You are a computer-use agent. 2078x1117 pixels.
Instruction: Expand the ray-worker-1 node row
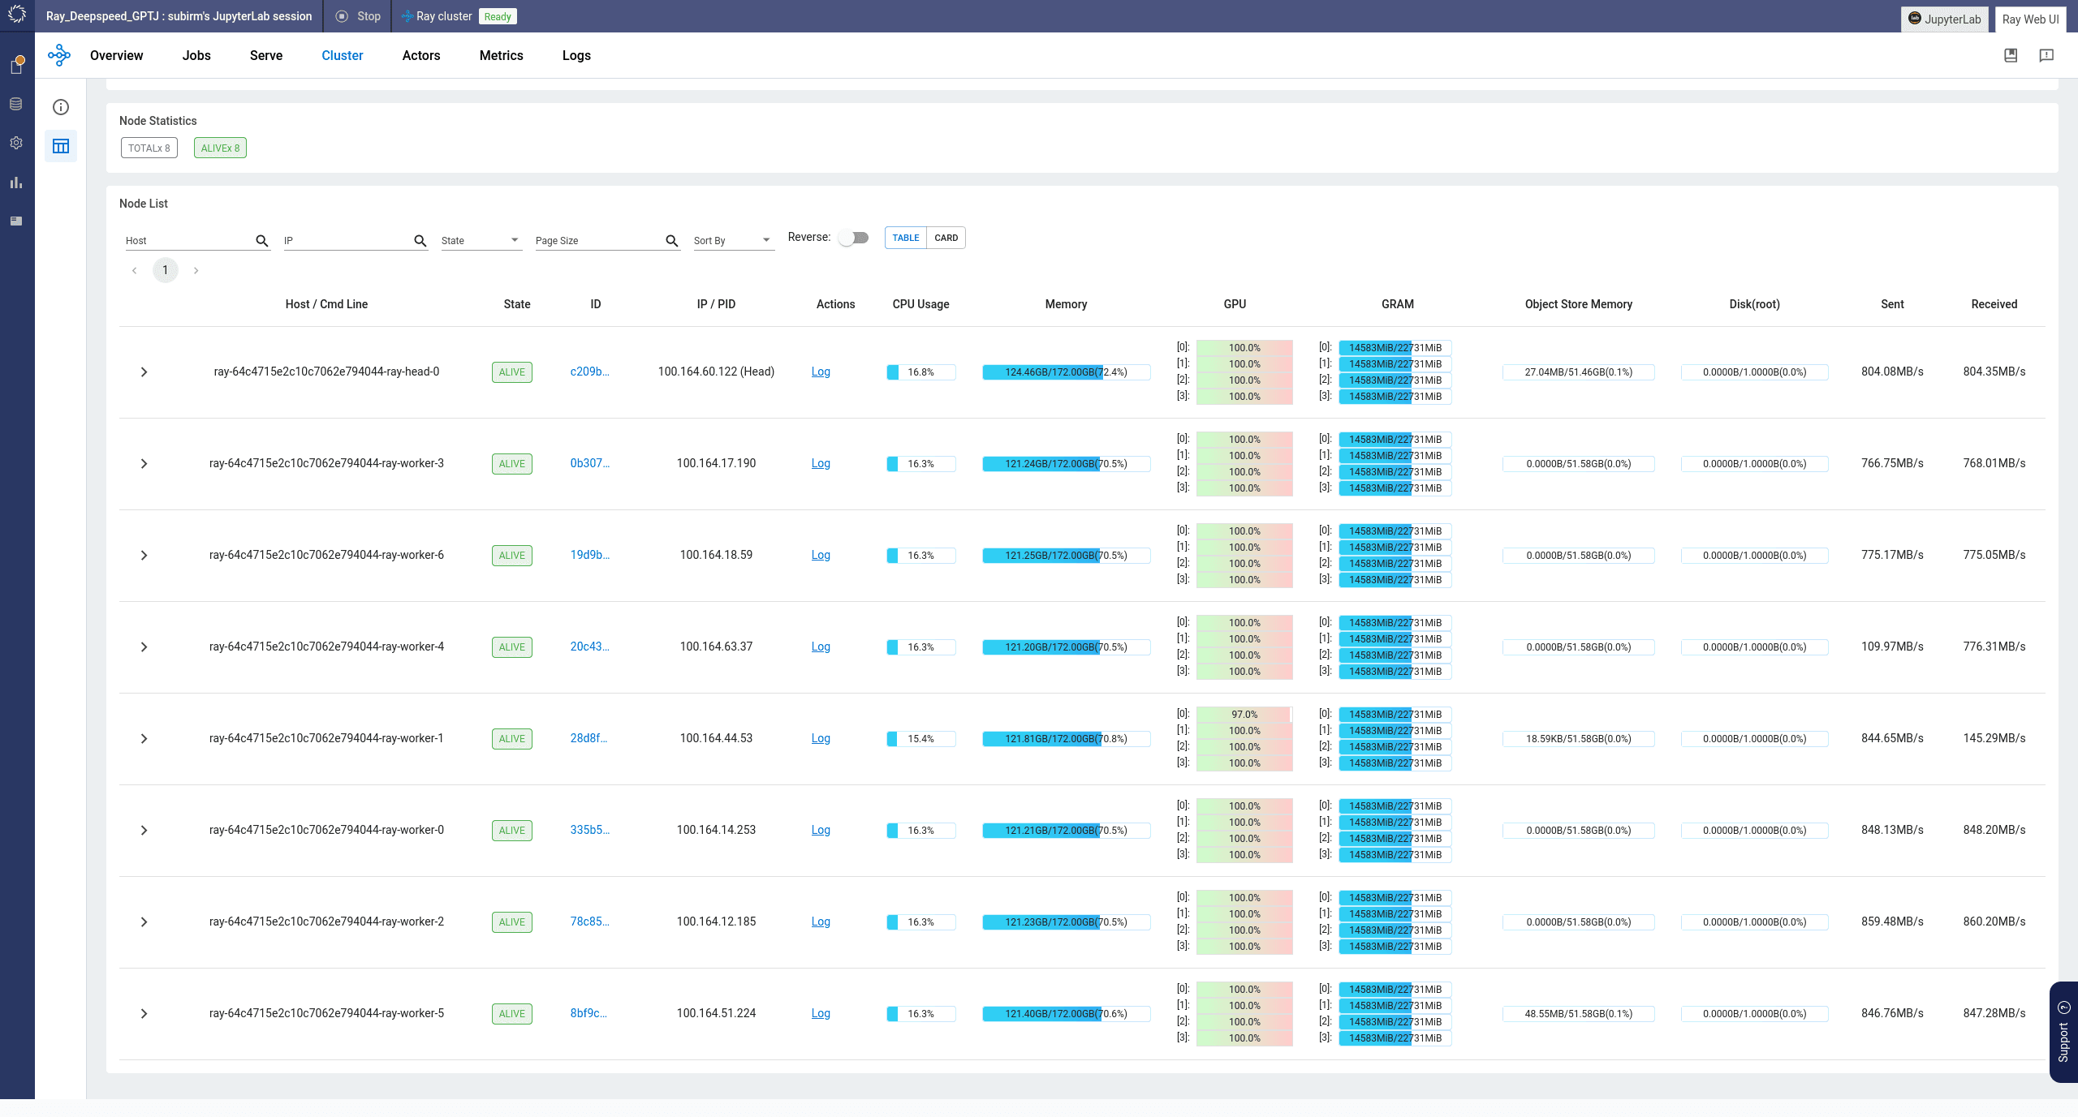point(144,739)
